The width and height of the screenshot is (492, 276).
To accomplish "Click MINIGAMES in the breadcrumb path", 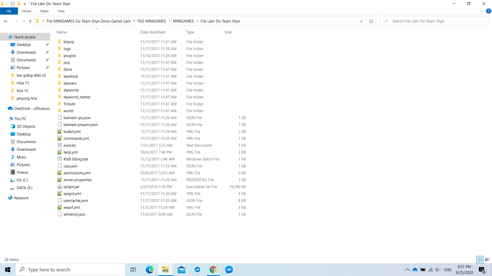I will coord(183,21).
